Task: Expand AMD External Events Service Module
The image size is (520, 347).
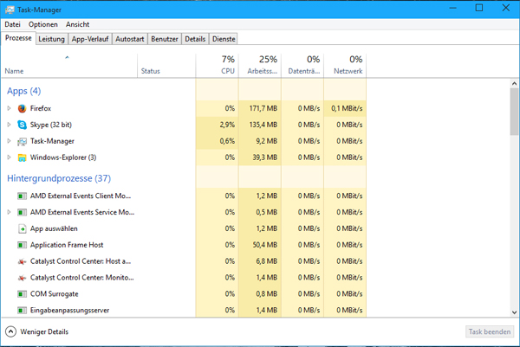Action: pos(9,212)
